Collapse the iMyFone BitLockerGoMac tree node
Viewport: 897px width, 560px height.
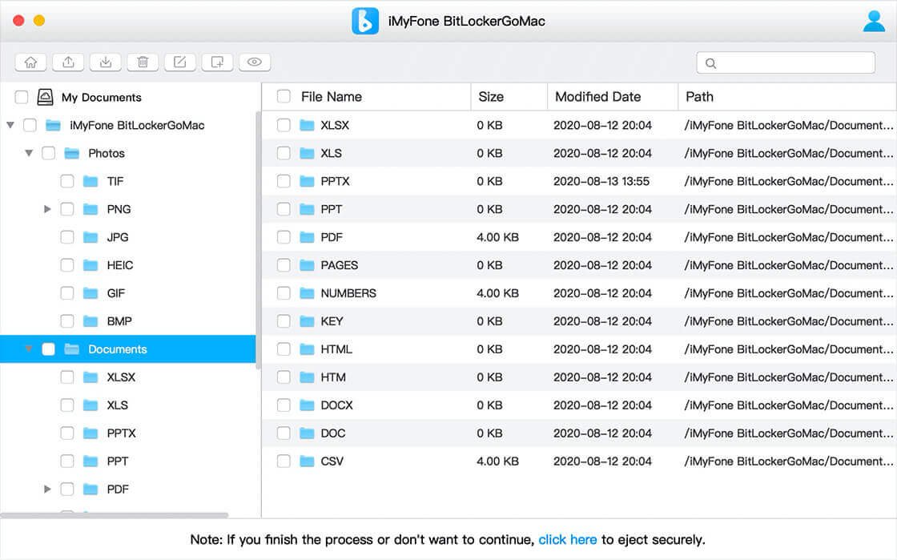click(10, 125)
